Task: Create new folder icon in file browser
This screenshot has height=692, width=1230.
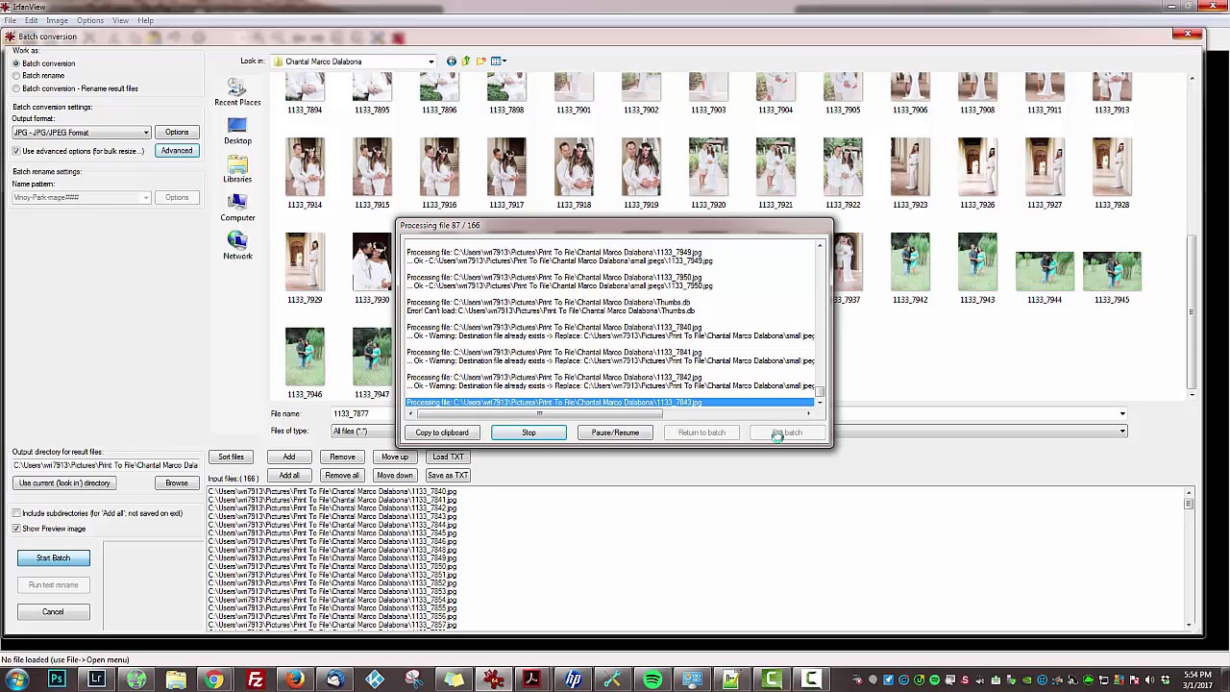Action: coord(481,62)
